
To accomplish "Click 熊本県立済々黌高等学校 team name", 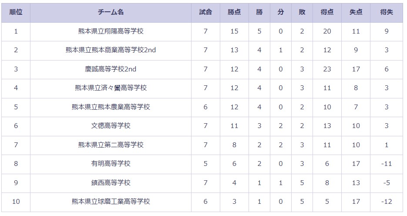I will [x=111, y=88].
